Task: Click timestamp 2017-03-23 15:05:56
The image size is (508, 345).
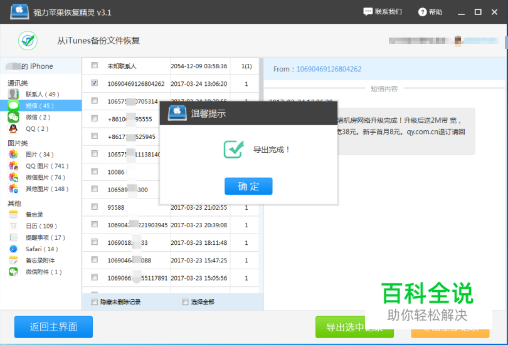Action: 199,278
